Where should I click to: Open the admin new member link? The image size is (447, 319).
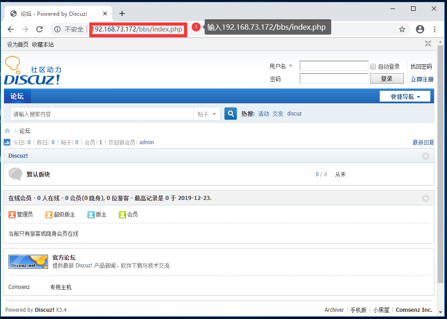[x=146, y=142]
